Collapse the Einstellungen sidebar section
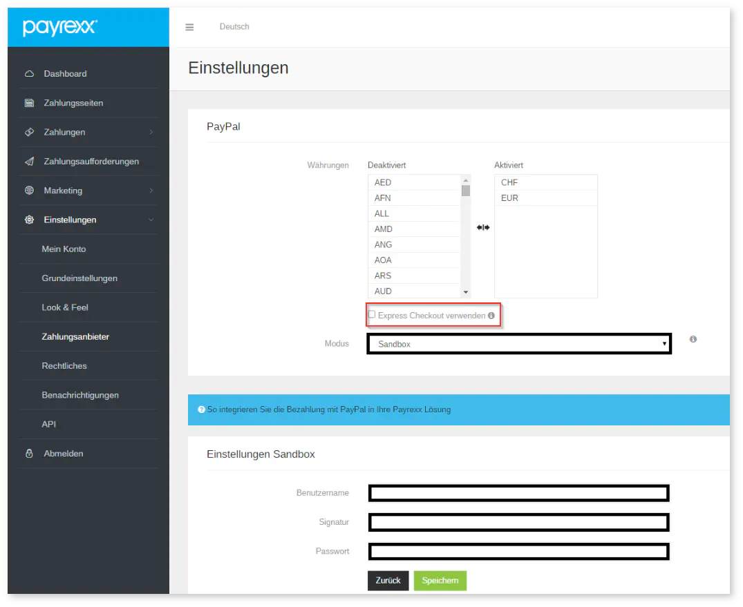 [151, 220]
